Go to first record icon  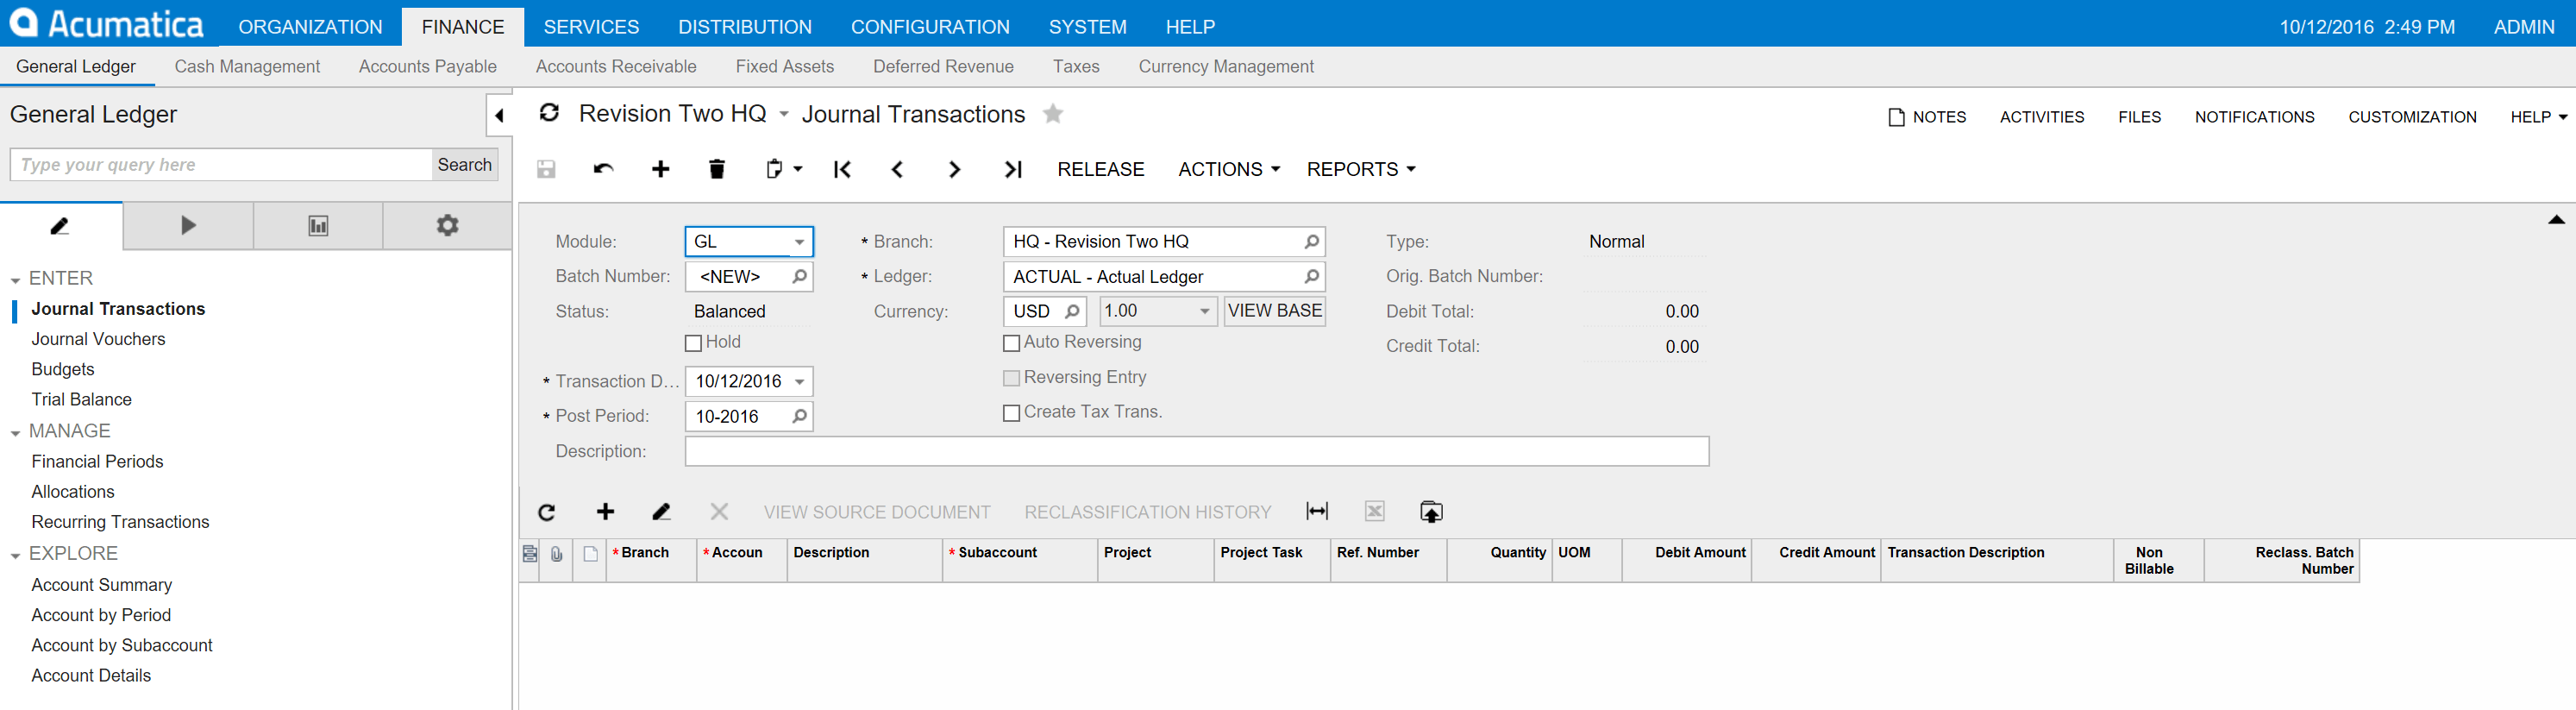click(x=842, y=169)
